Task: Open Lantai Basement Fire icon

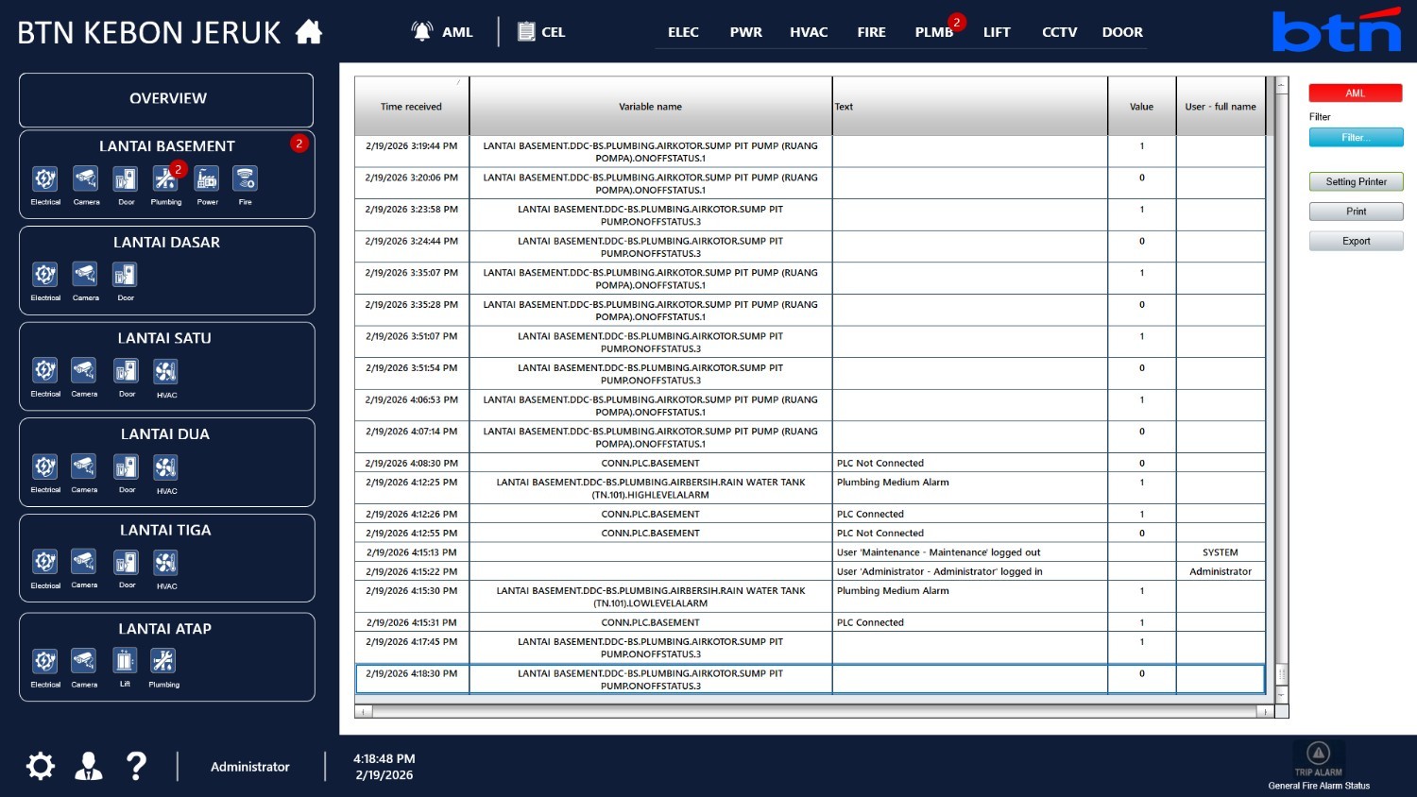Action: point(246,178)
